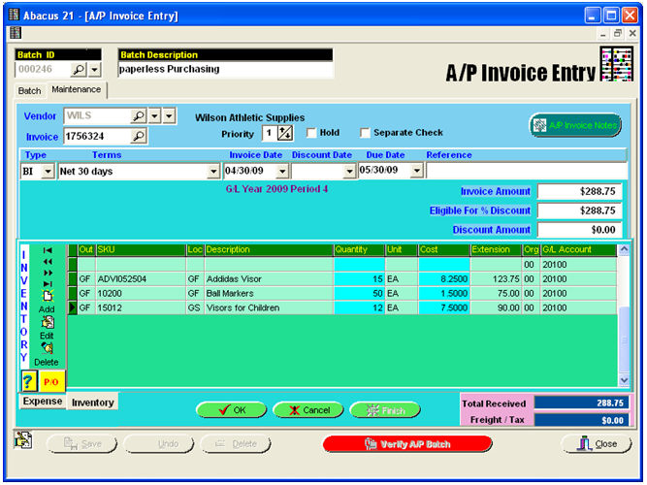Open the question mark help icon
This screenshot has width=647, height=485.
[x=28, y=381]
